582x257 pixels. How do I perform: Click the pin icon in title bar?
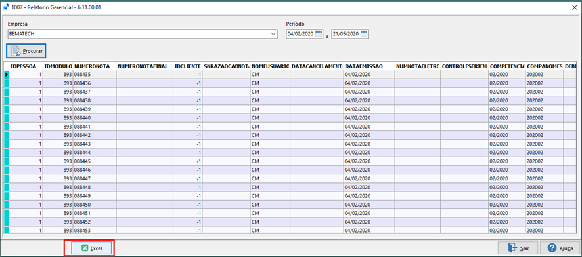click(6, 7)
